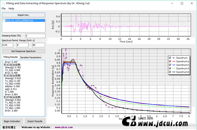The height and width of the screenshot is (130, 197).
Task: Click the blue Spectrum2 line swatch in legend
Action: click(174, 65)
